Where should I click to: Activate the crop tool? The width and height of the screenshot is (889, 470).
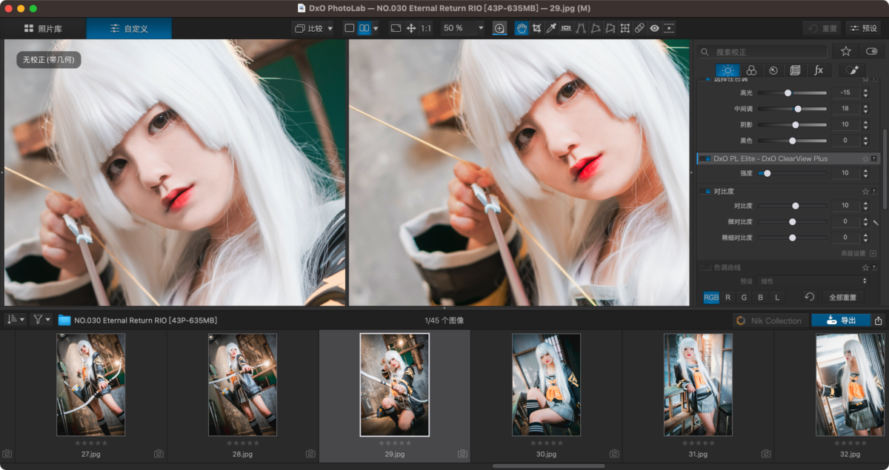coord(536,28)
